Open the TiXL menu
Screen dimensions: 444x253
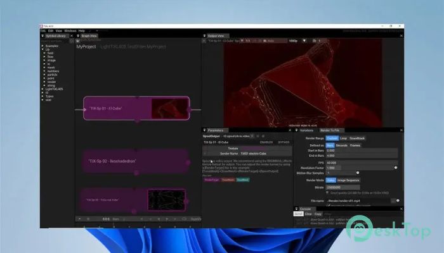[43, 31]
